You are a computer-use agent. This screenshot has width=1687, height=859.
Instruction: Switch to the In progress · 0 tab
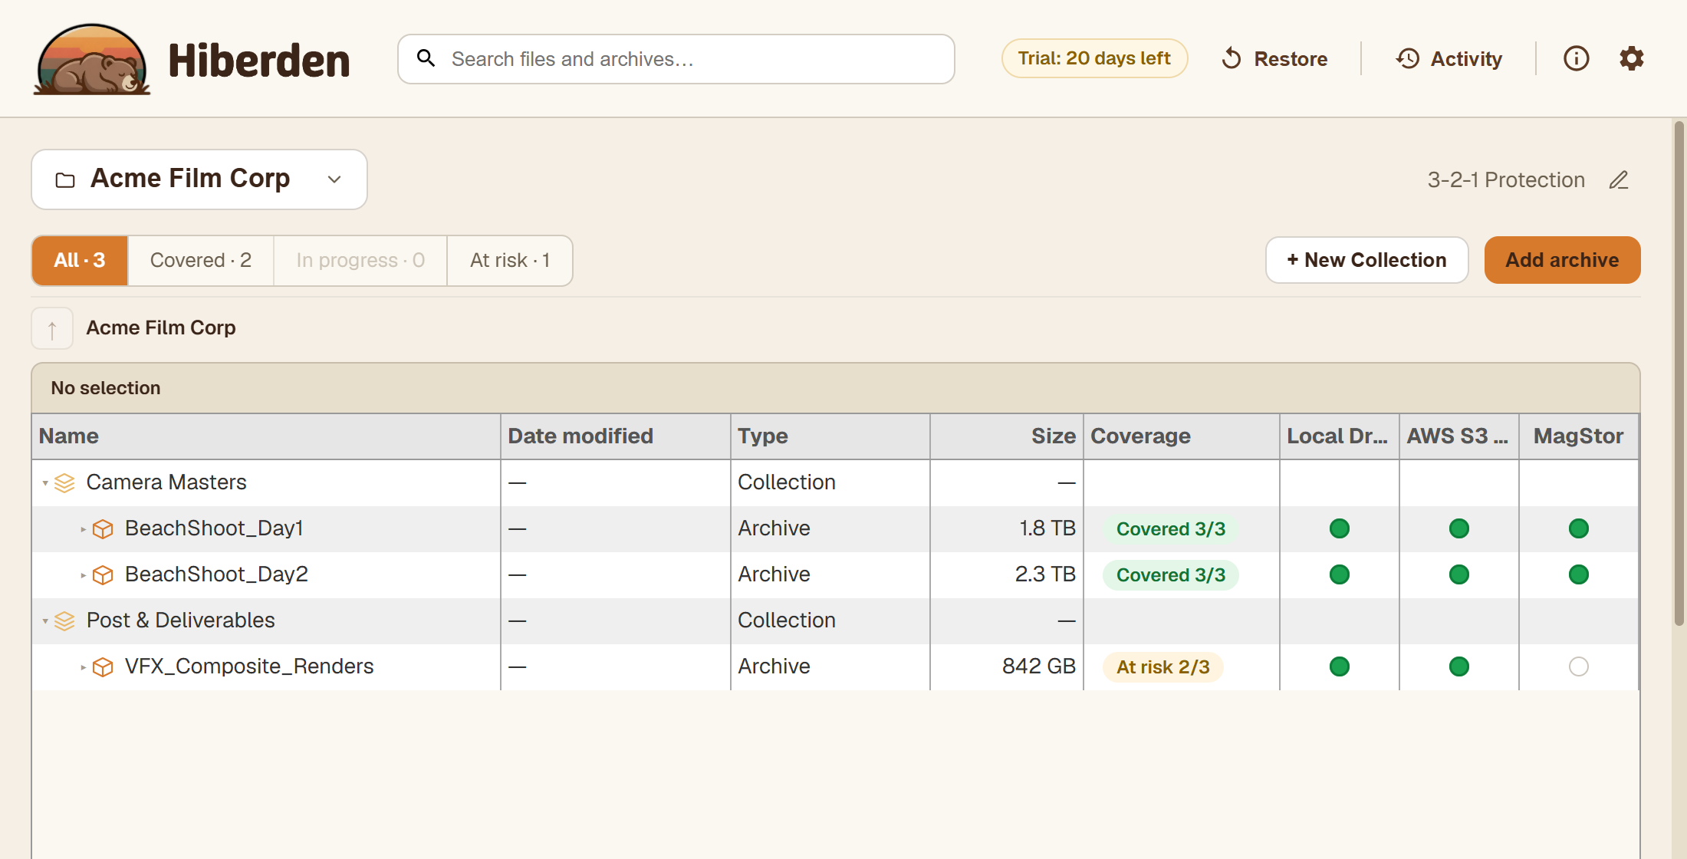coord(360,261)
